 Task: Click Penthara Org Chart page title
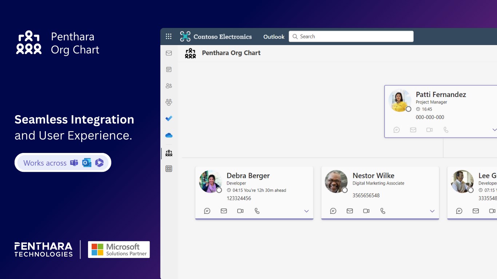pyautogui.click(x=231, y=53)
